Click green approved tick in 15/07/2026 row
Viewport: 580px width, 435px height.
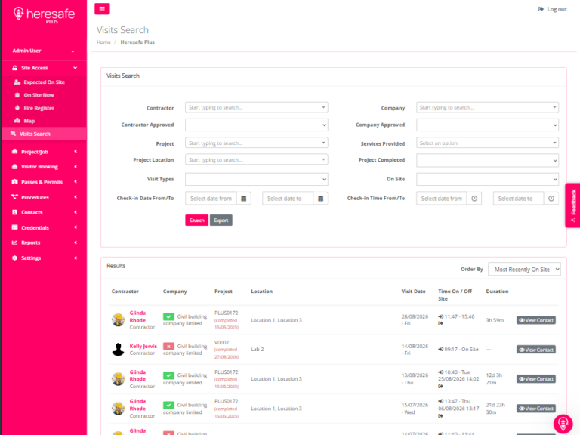(x=168, y=405)
